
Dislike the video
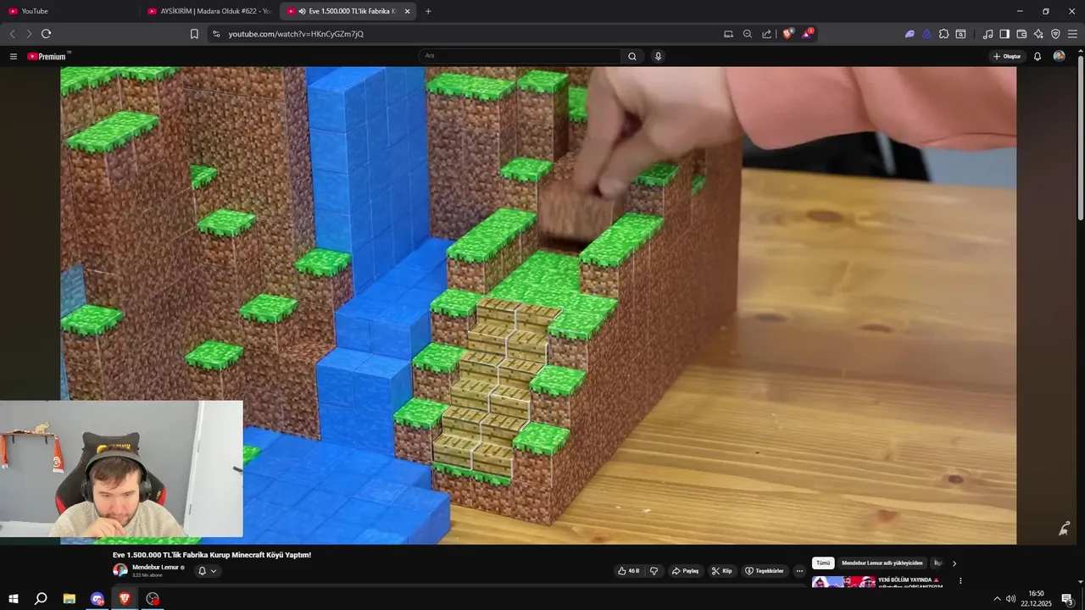tap(654, 571)
